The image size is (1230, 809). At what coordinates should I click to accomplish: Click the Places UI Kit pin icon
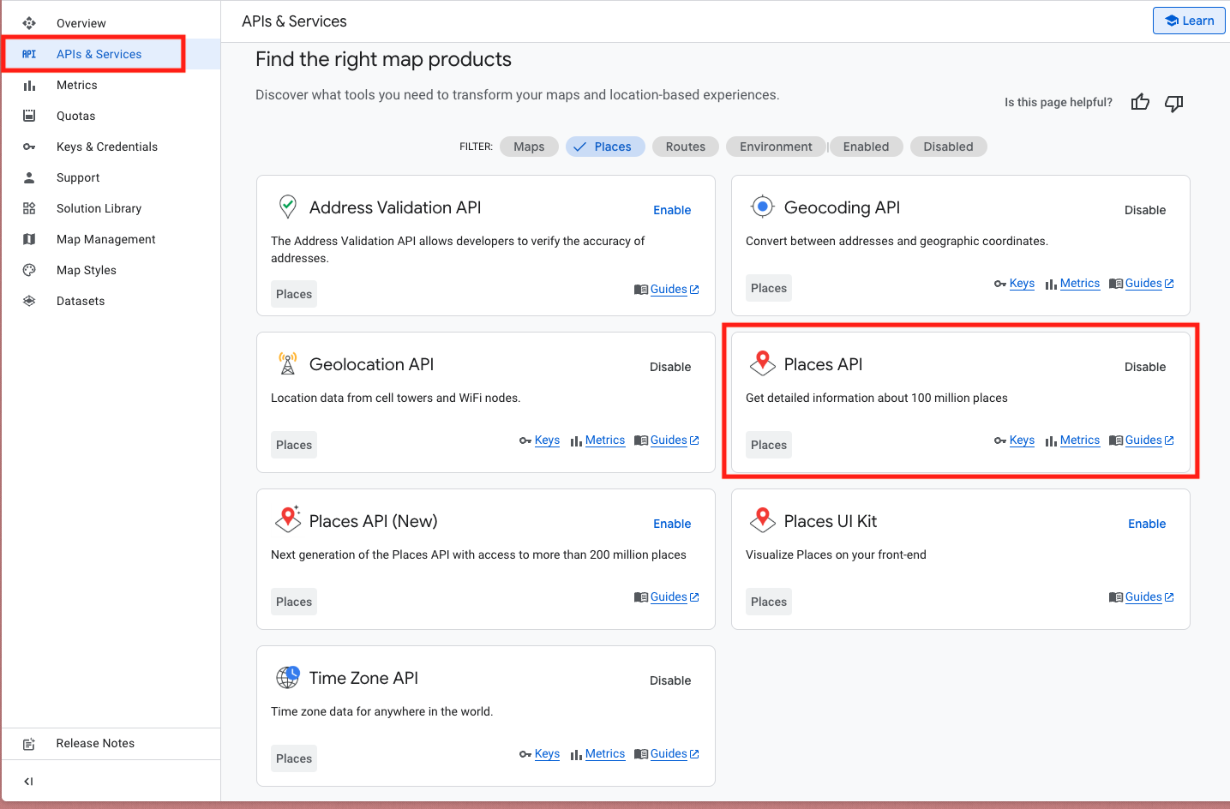pos(762,520)
